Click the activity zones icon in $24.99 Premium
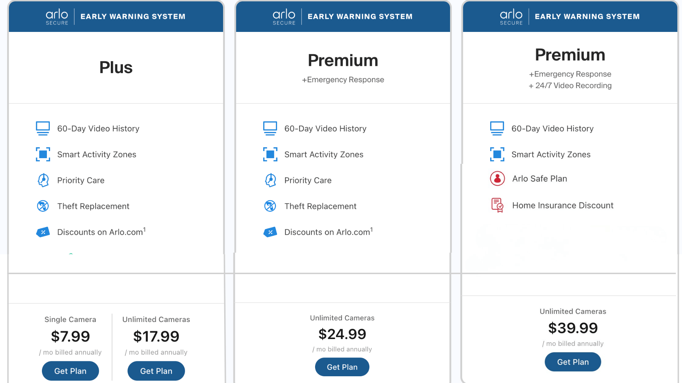682x383 pixels. point(270,154)
